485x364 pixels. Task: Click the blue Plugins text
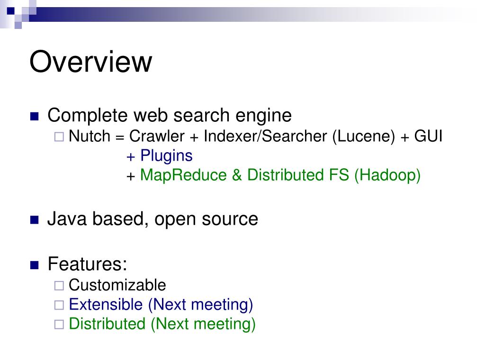tap(166, 155)
